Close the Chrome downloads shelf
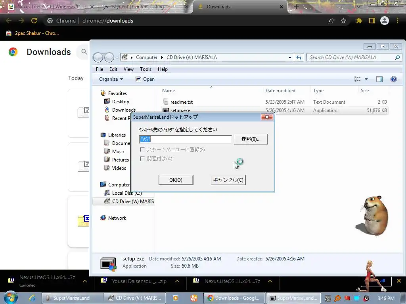Screen dimensions: 406x304 [x=399, y=281]
